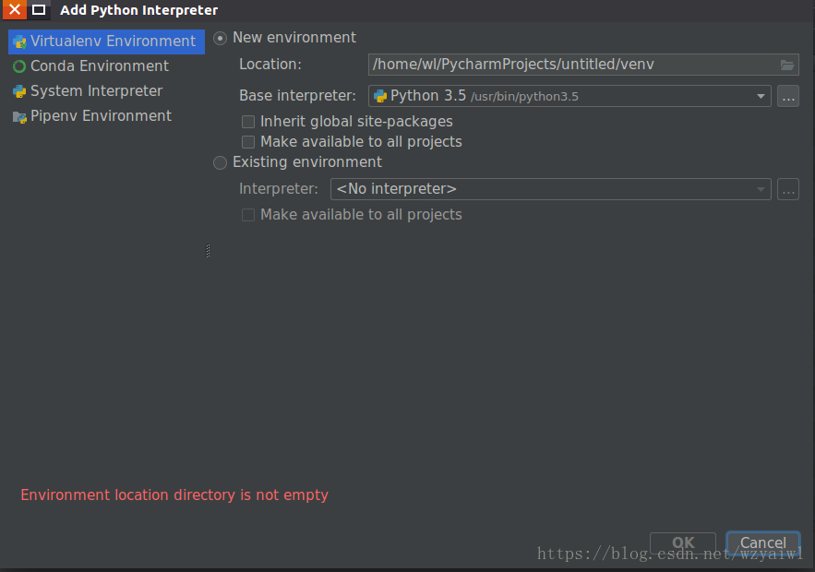Click the System Interpreter python icon
815x572 pixels.
(x=19, y=91)
